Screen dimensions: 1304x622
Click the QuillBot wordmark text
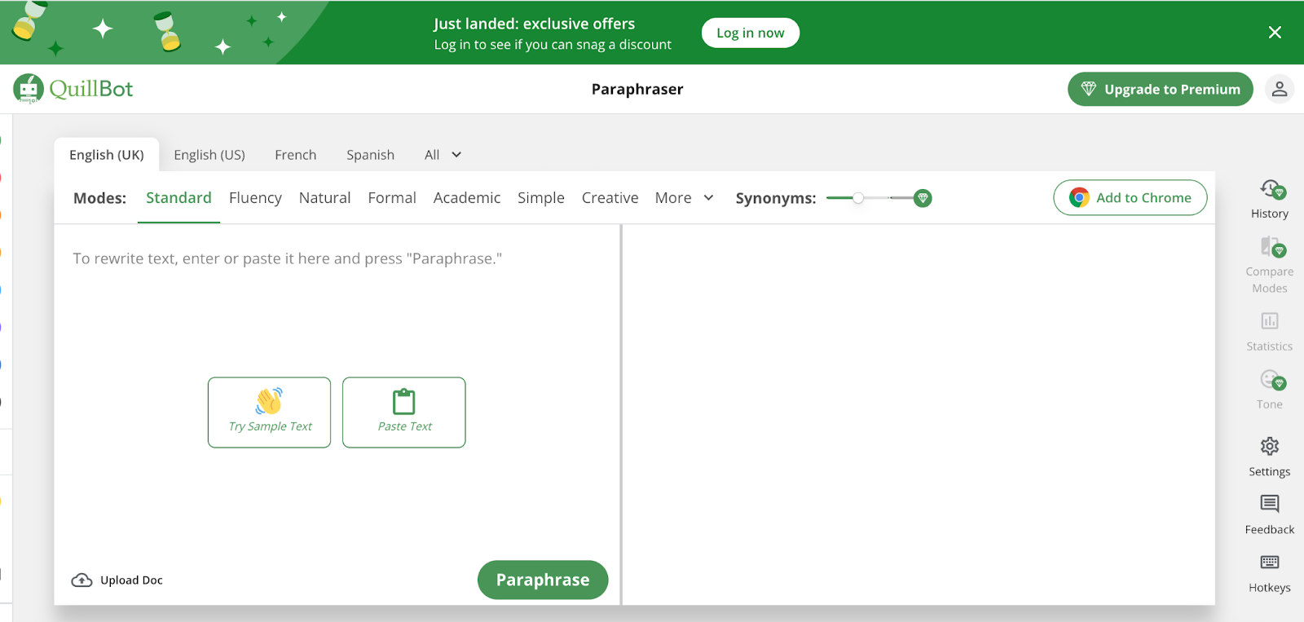pos(91,89)
